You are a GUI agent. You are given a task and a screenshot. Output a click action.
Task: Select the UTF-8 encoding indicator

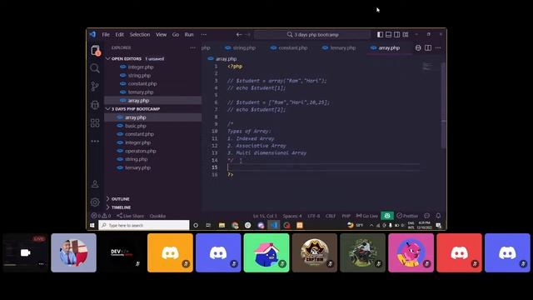313,216
